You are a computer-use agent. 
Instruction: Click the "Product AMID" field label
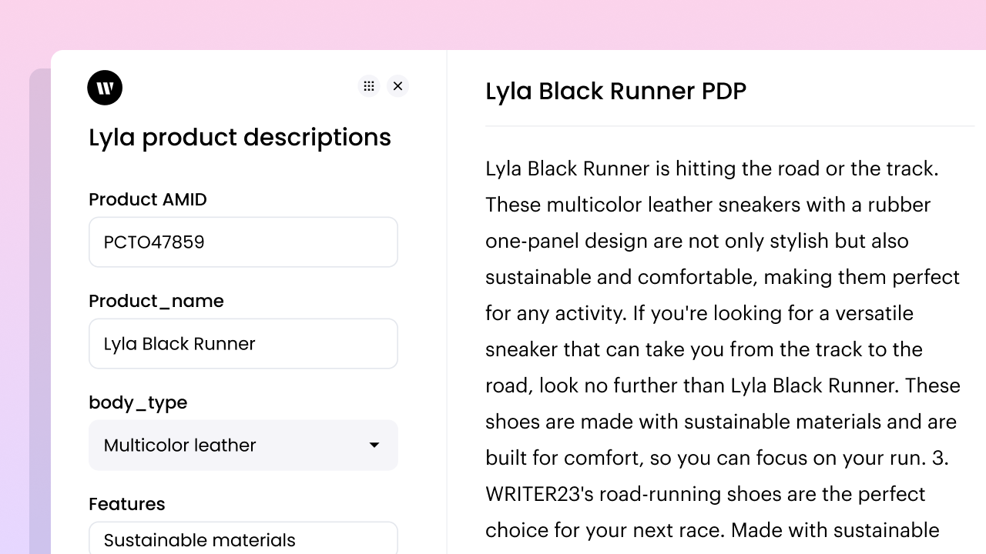[x=148, y=200]
